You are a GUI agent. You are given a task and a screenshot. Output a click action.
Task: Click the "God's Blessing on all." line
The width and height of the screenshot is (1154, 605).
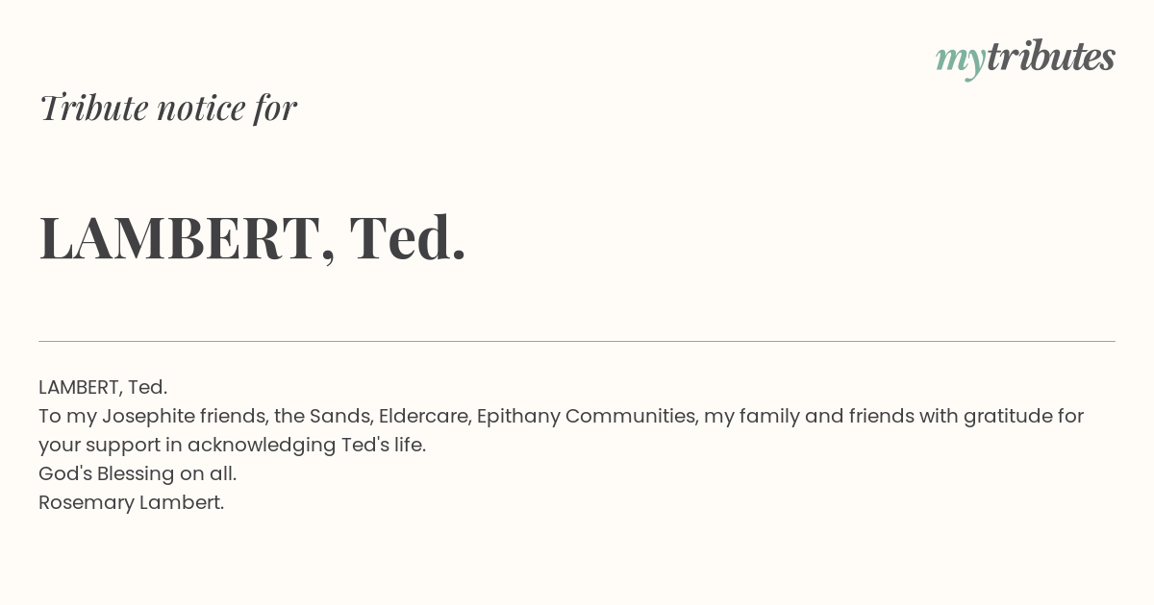click(138, 473)
